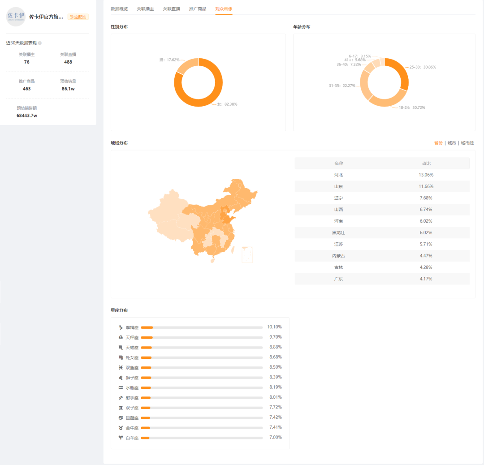Click the Aries icon for 白羊座
484x465 pixels.
121,438
